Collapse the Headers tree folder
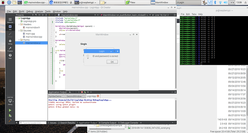 pyautogui.click(x=19, y=24)
